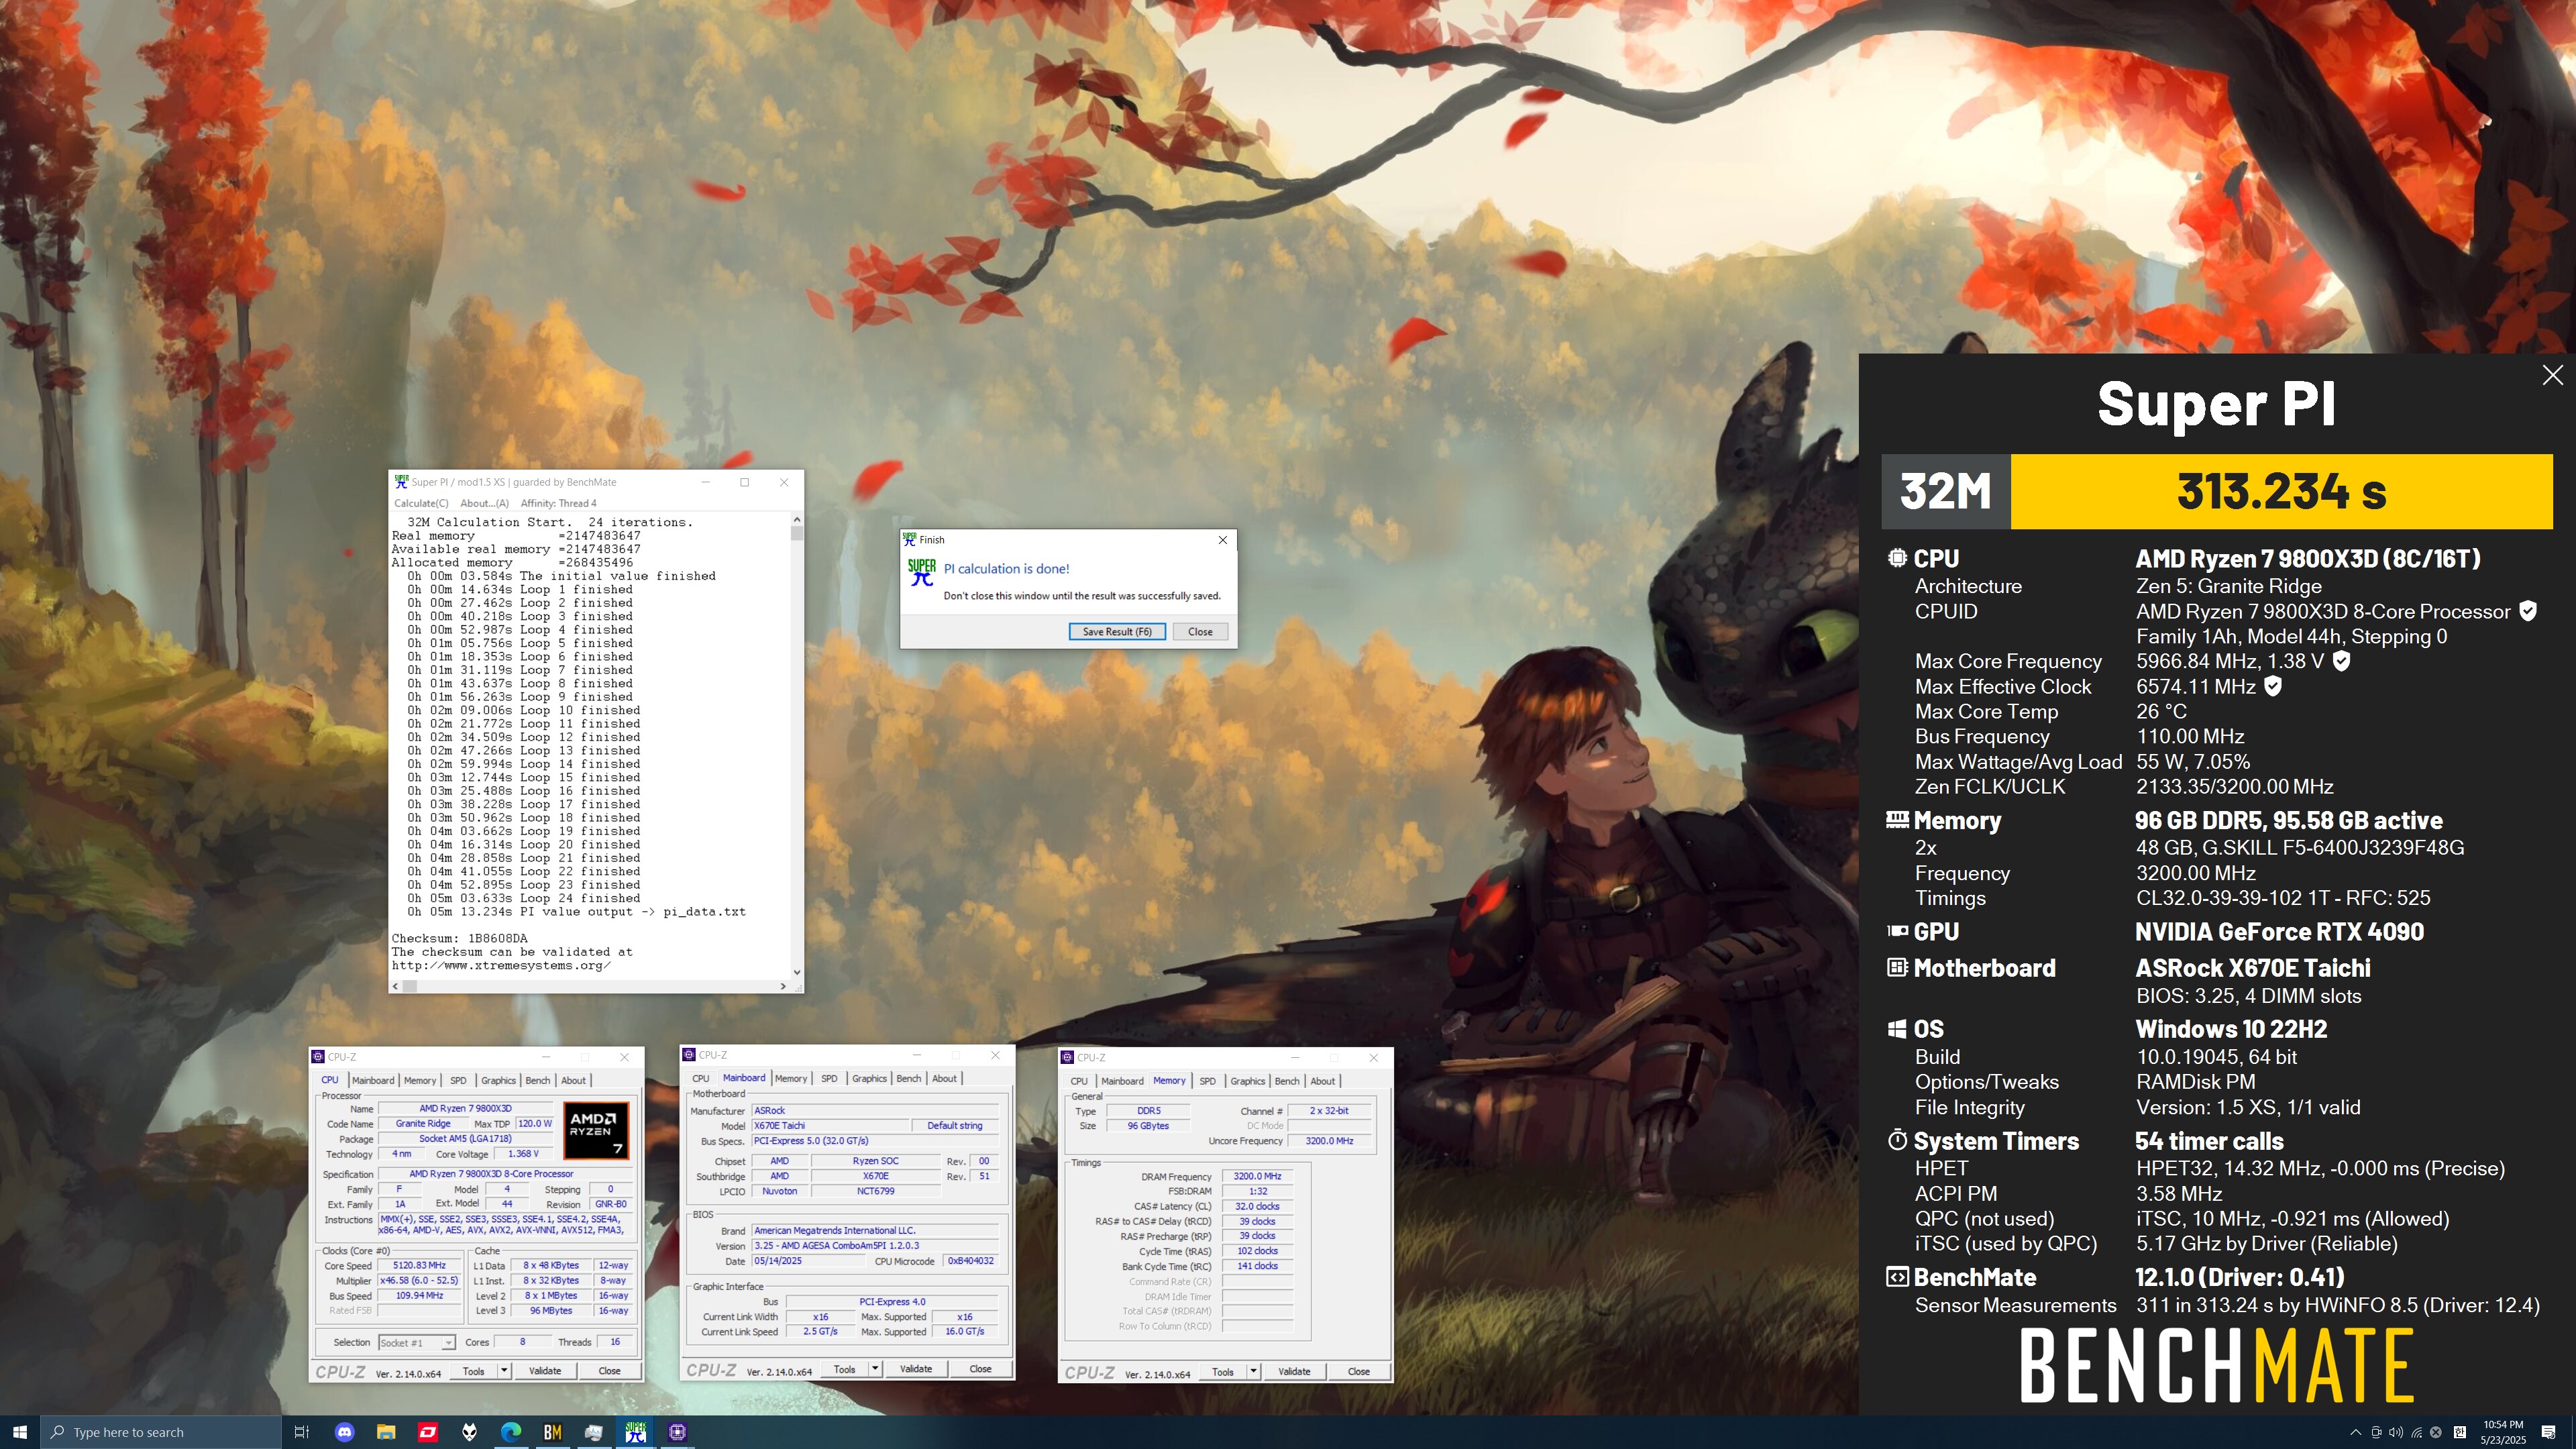Toggle the Korean IME language indicator

click(x=2459, y=1432)
